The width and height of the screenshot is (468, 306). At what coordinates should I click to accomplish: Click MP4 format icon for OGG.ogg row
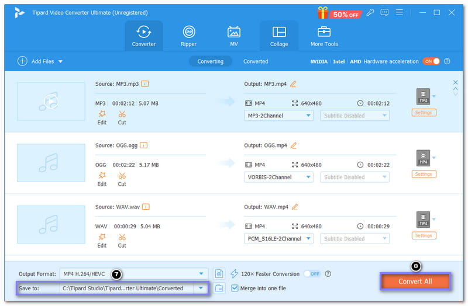click(423, 158)
